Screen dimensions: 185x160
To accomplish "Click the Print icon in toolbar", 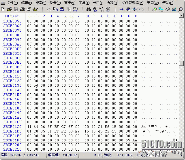I will pyautogui.click(x=22, y=9).
